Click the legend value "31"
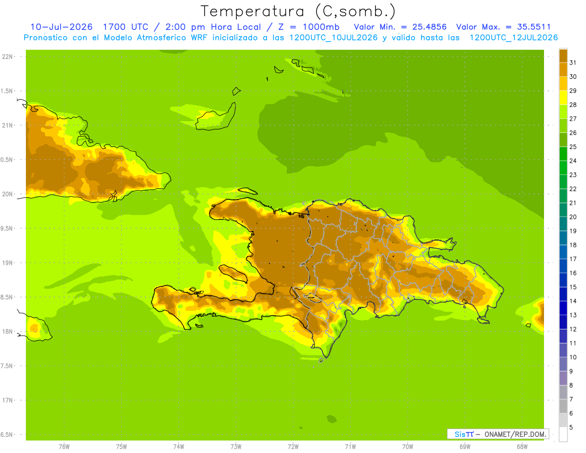This screenshot has width=586, height=453. (573, 63)
